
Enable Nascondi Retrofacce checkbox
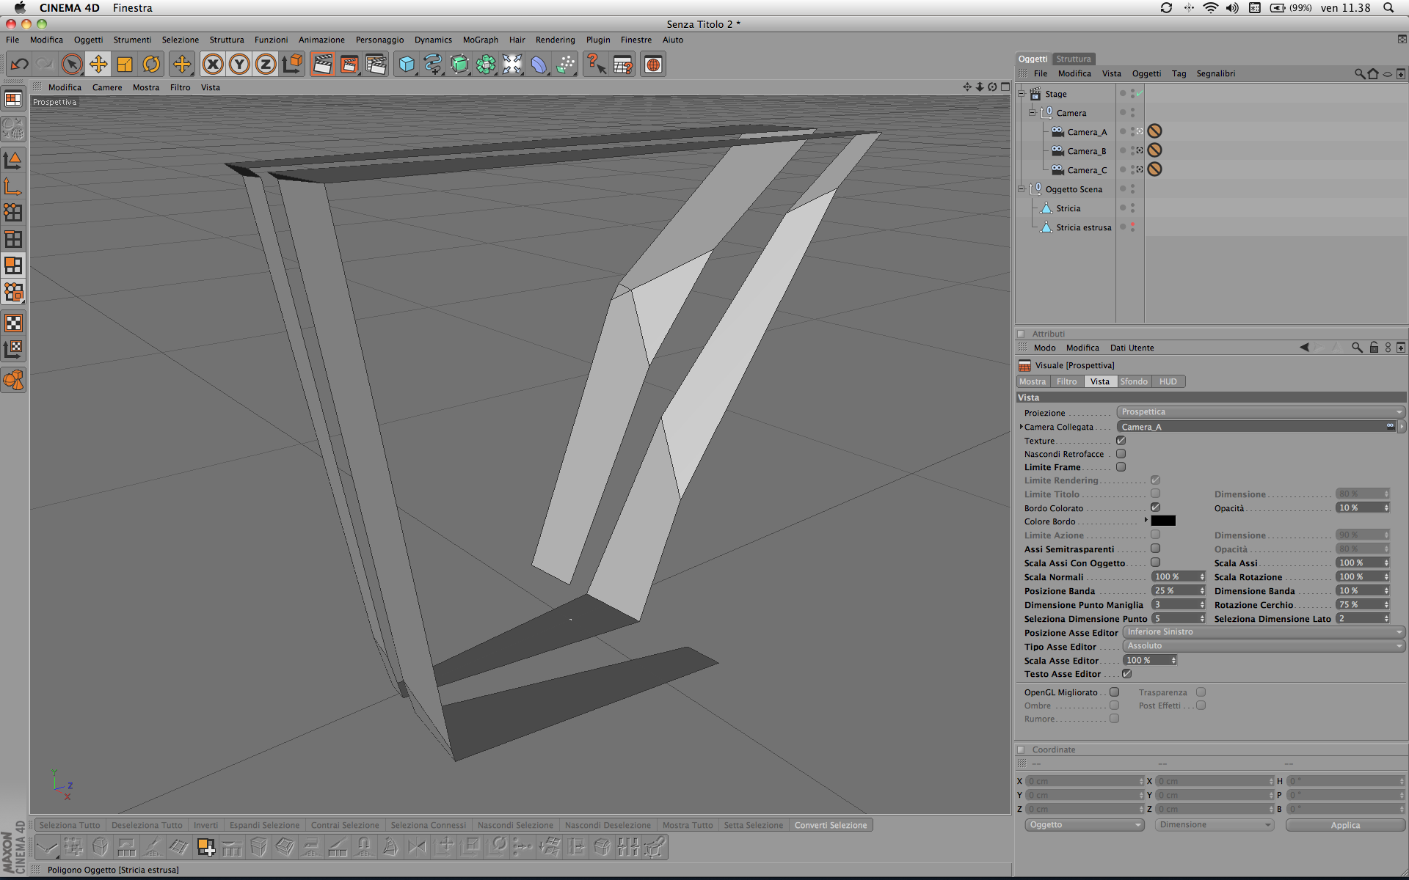coord(1121,454)
